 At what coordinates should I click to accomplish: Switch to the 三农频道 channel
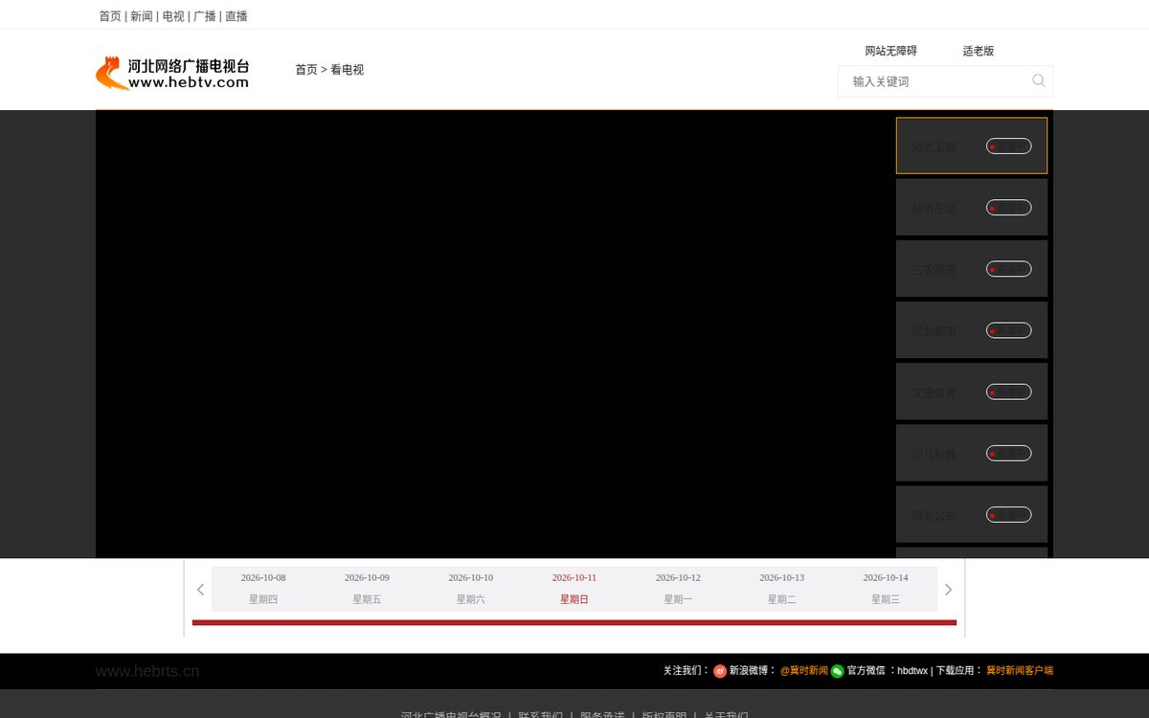(972, 268)
